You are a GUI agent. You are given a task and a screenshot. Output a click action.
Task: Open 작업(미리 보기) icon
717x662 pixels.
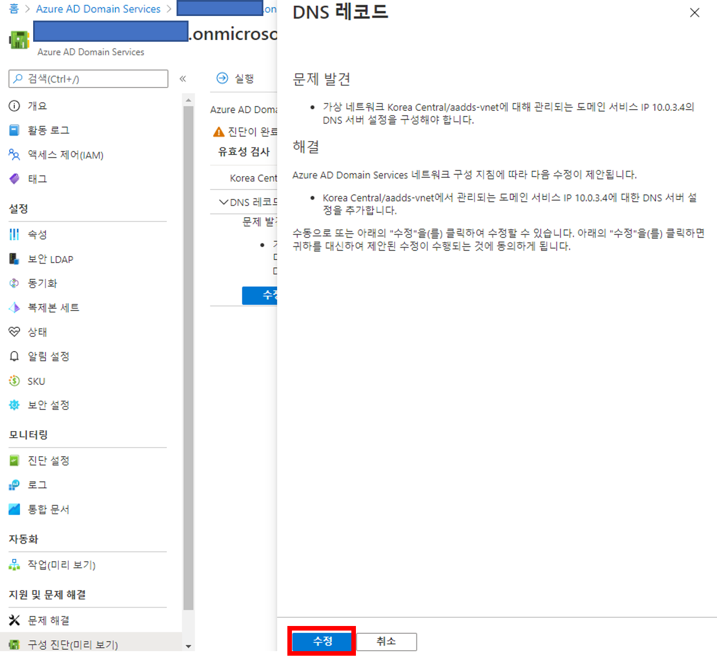(x=14, y=565)
